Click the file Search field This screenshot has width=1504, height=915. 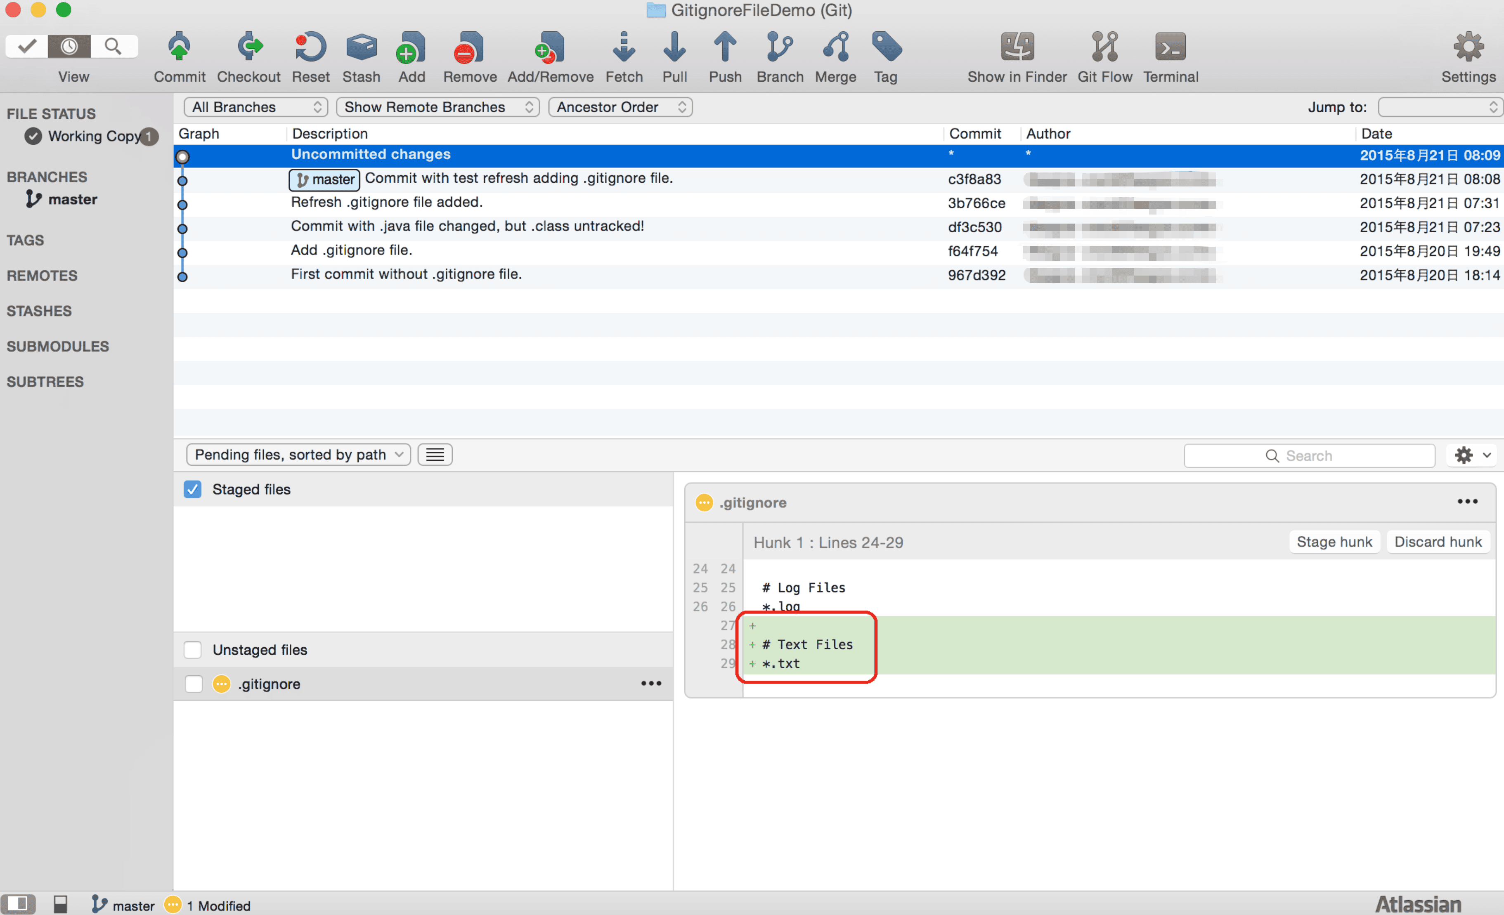click(1309, 456)
